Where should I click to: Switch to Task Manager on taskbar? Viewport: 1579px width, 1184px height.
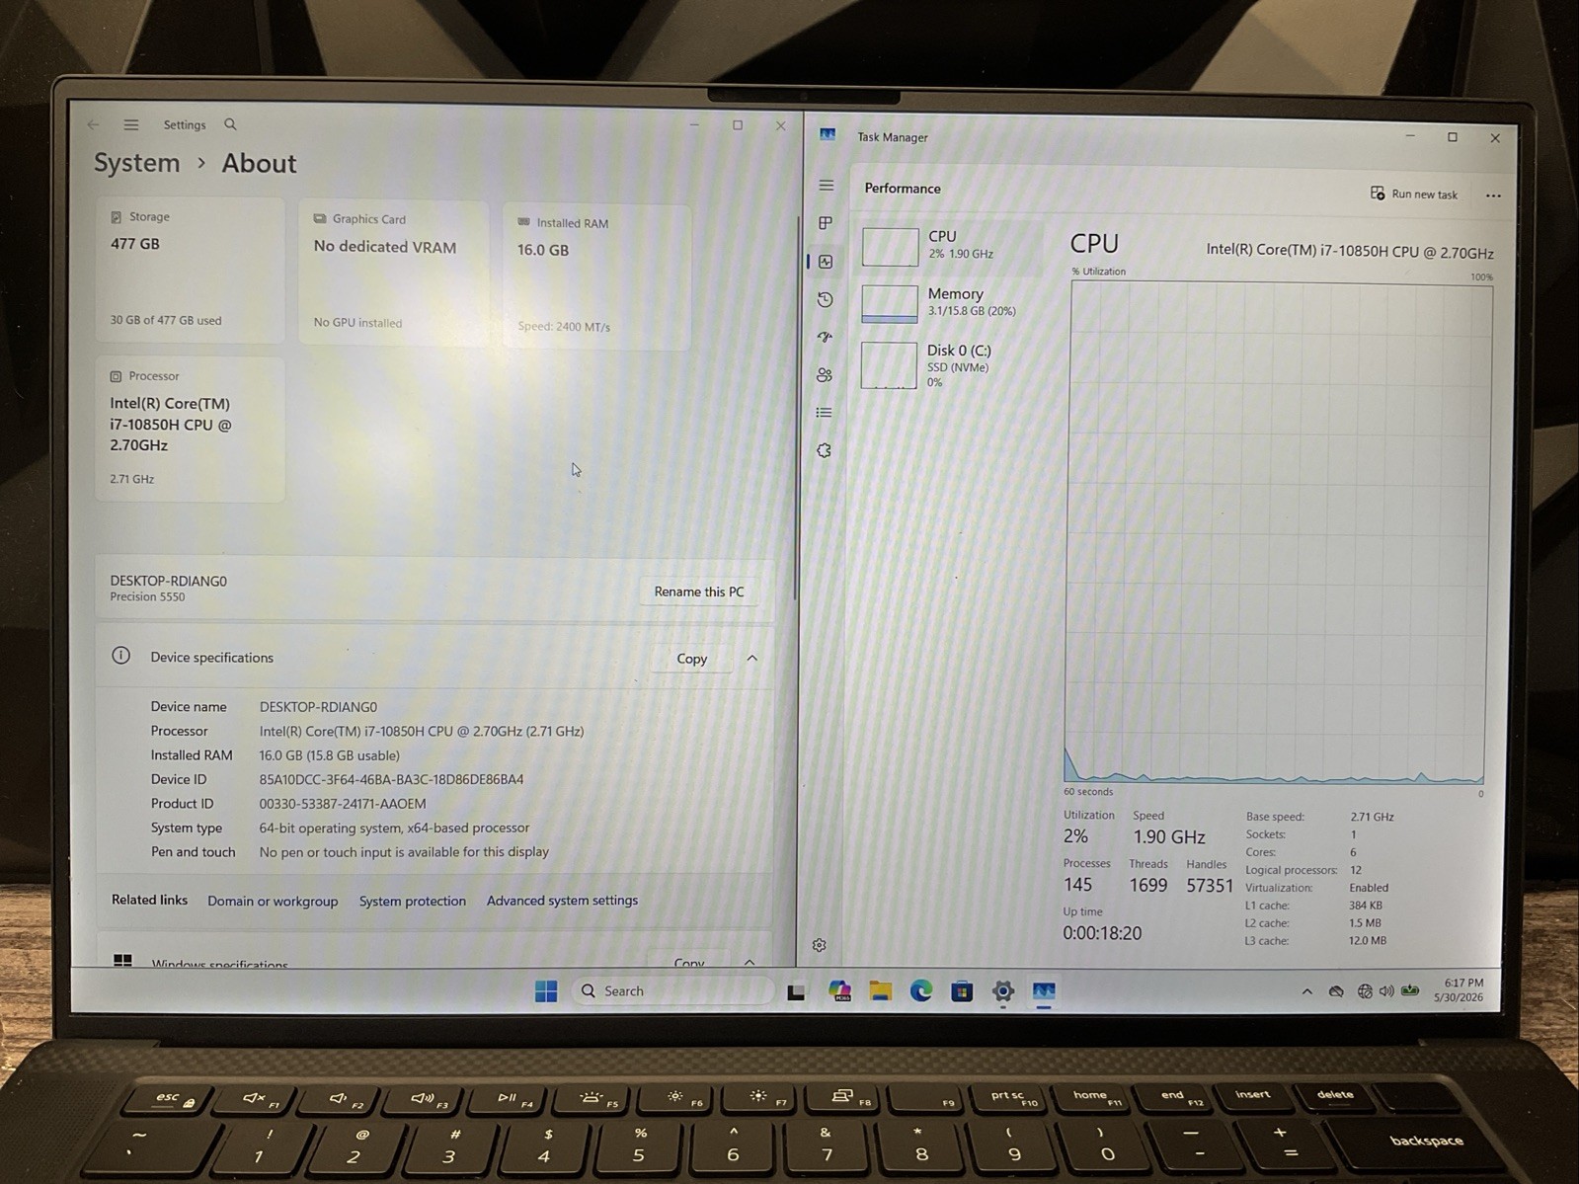[x=1044, y=990]
